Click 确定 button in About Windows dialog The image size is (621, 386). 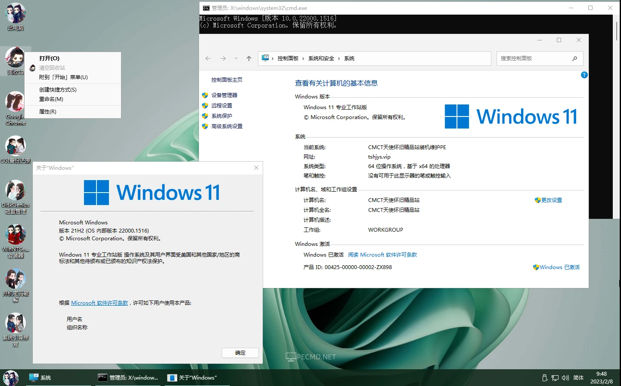tap(240, 353)
